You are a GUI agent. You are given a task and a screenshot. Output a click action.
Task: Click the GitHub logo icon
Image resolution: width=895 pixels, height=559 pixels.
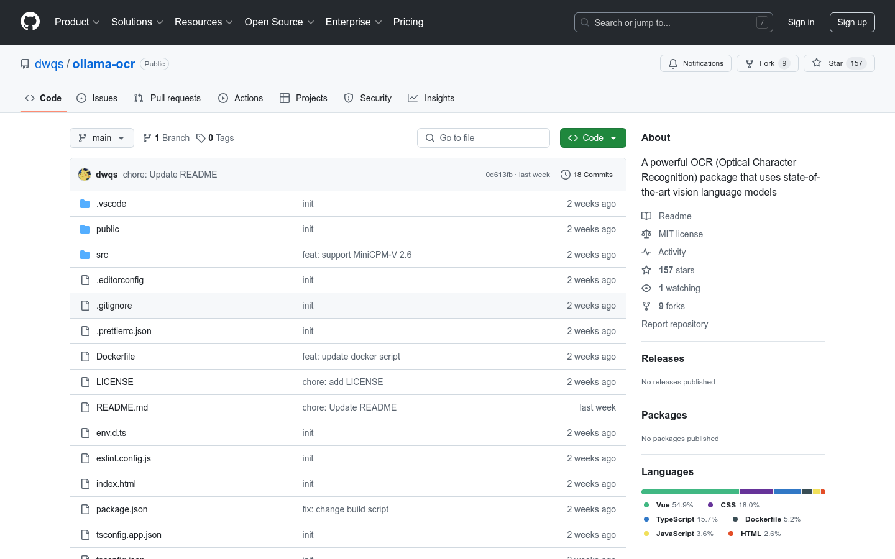point(30,22)
